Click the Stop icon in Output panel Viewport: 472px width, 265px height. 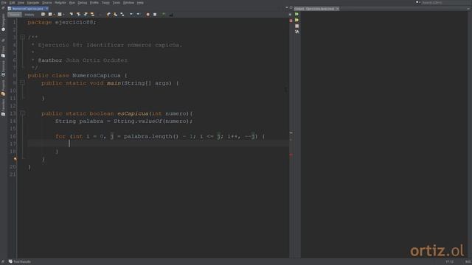tap(296, 26)
